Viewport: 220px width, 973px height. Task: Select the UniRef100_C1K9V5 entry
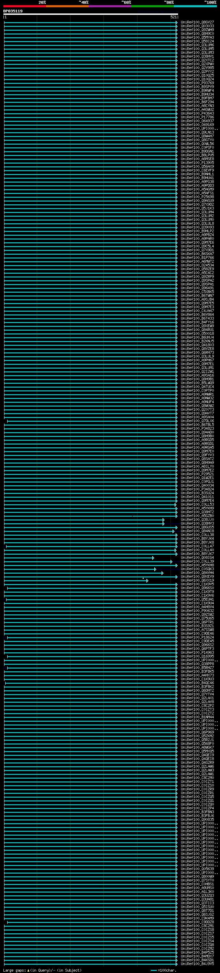point(197,584)
